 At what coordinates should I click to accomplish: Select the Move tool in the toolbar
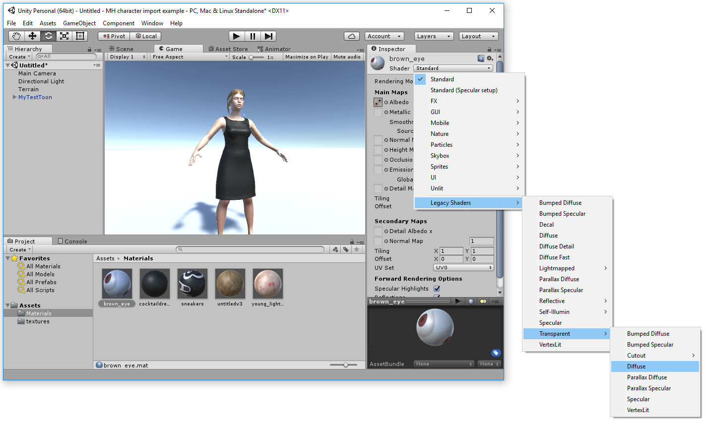tap(32, 36)
